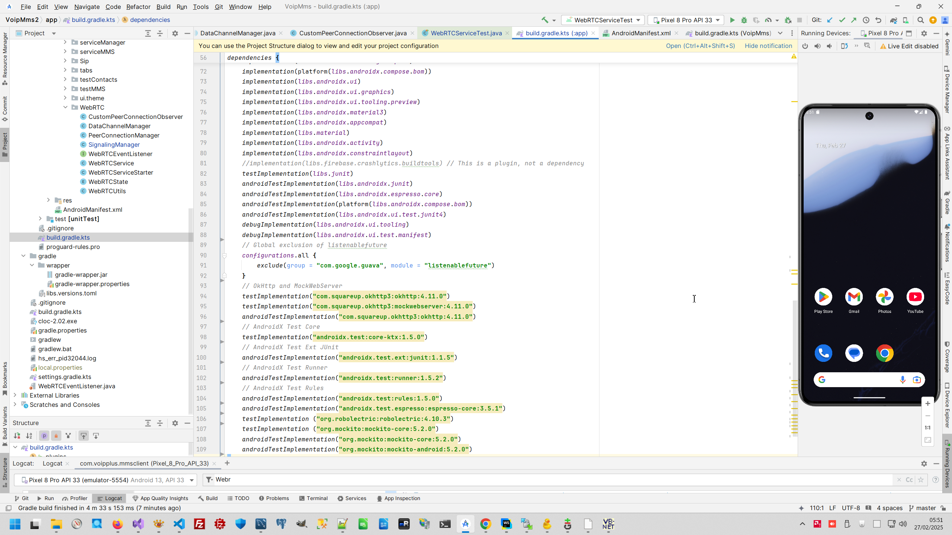Image resolution: width=952 pixels, height=535 pixels.
Task: Click Hide notification link
Action: [x=768, y=46]
